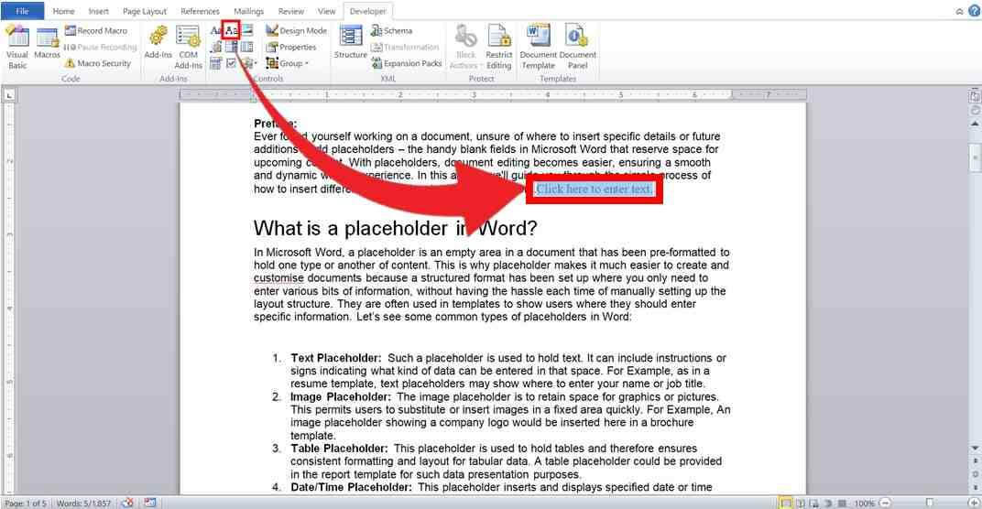Minimize the ribbon with the caret icon
The width and height of the screenshot is (982, 509).
pyautogui.click(x=959, y=11)
